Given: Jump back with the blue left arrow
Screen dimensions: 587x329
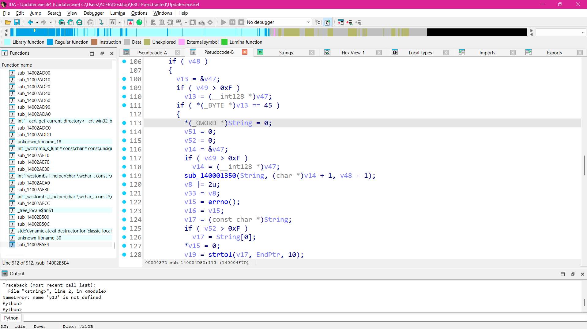Looking at the screenshot, I should (x=30, y=22).
